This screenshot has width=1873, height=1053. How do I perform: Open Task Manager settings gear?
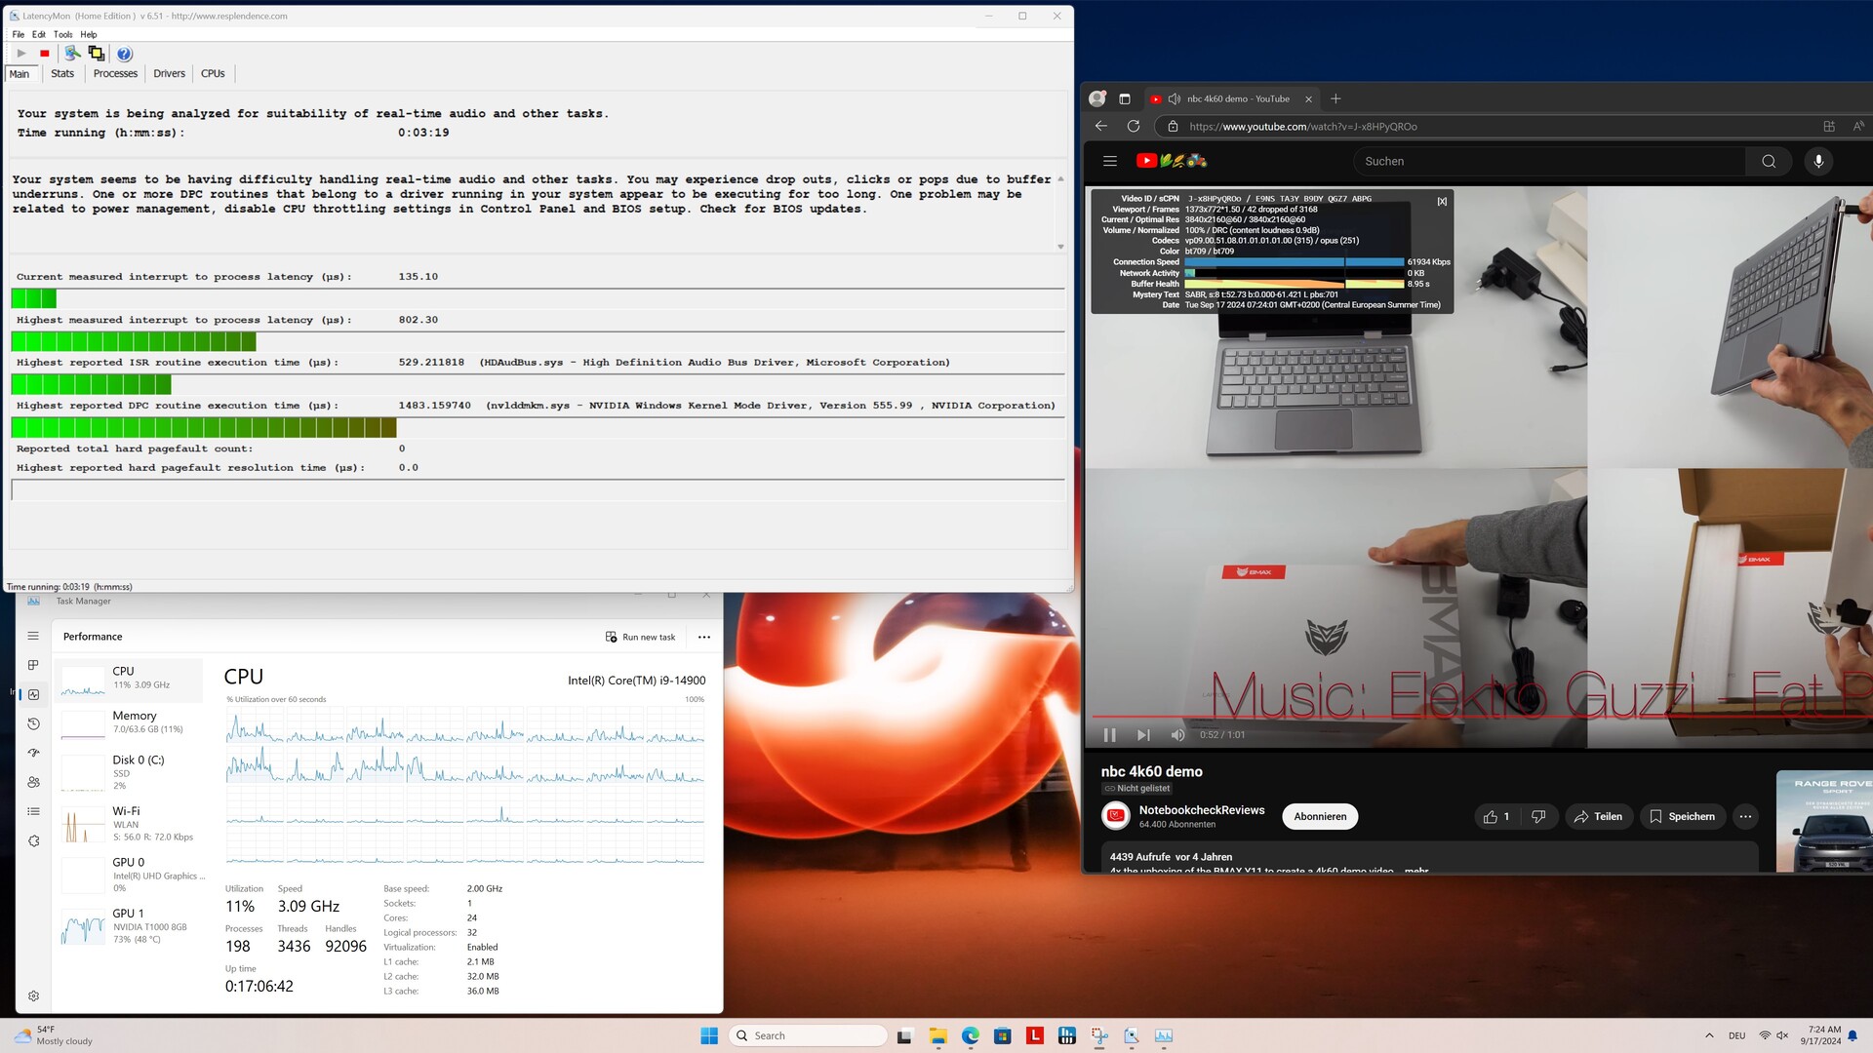[33, 995]
